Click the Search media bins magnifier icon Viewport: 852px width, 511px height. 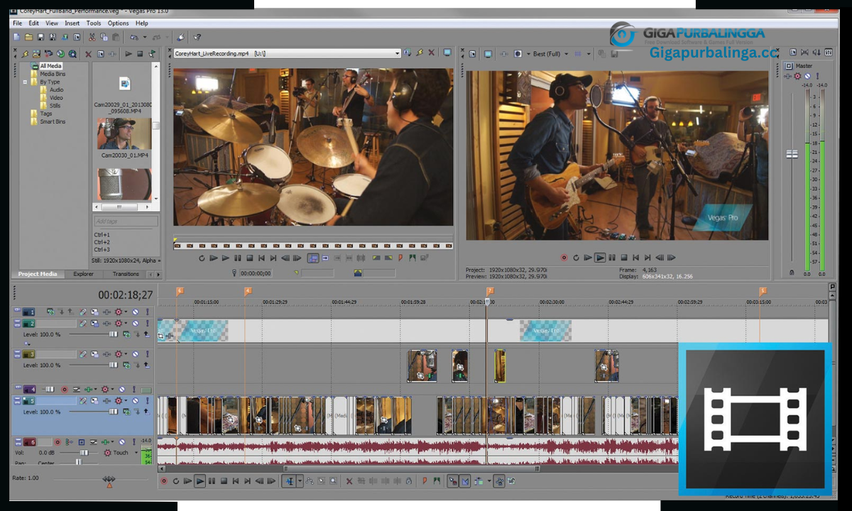[72, 54]
